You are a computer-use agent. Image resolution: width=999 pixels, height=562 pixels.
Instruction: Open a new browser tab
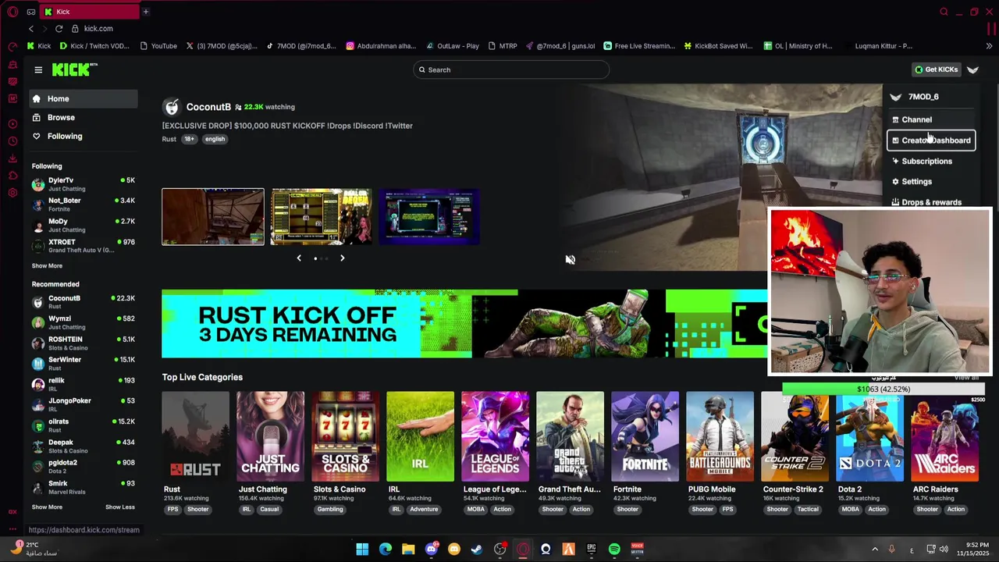tap(145, 12)
